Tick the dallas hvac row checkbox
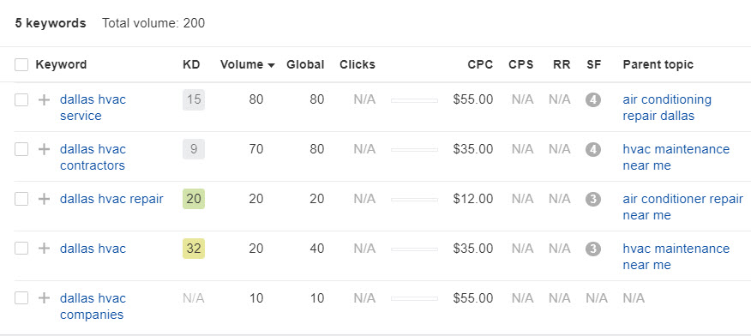Viewport: 751px width, 336px height. [21, 249]
